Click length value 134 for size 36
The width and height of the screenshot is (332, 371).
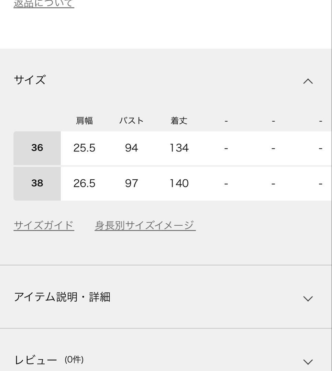179,148
